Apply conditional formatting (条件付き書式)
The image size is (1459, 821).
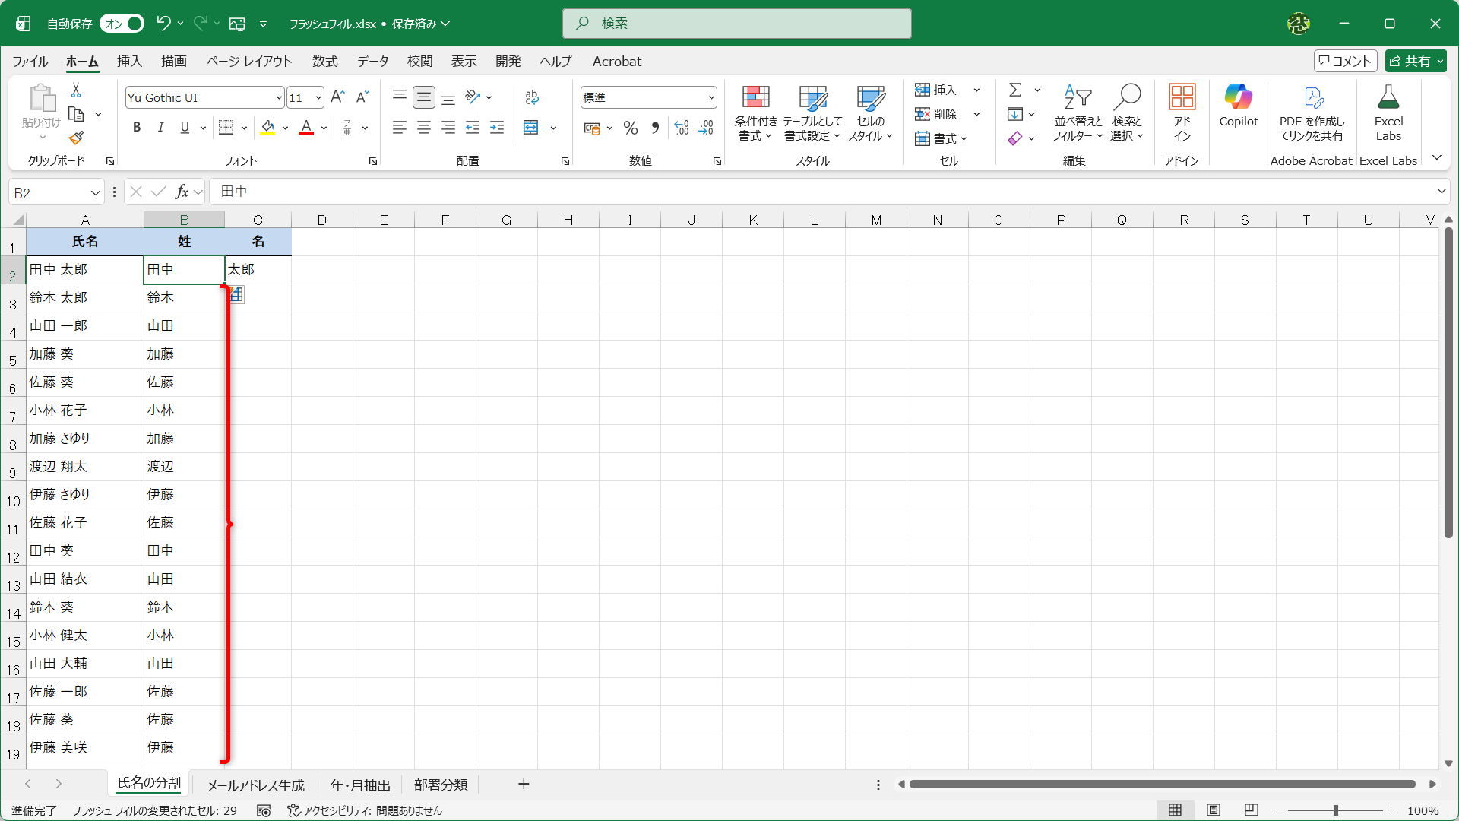755,113
